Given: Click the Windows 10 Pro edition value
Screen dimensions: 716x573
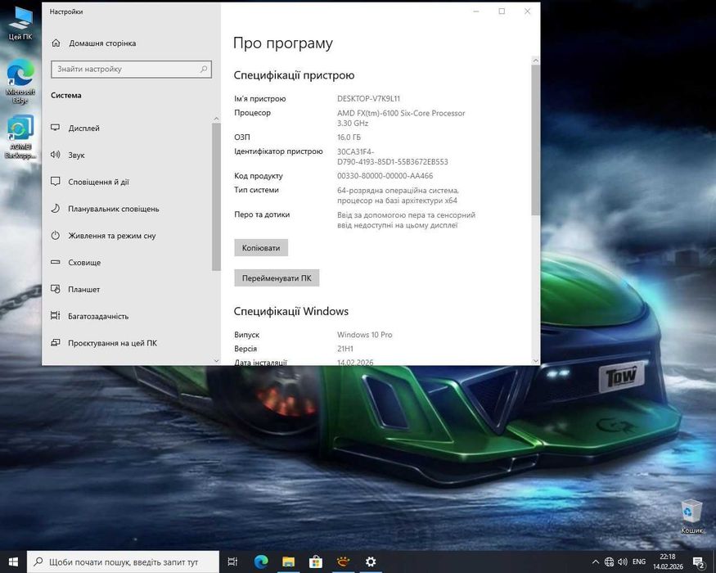Looking at the screenshot, I should point(364,335).
